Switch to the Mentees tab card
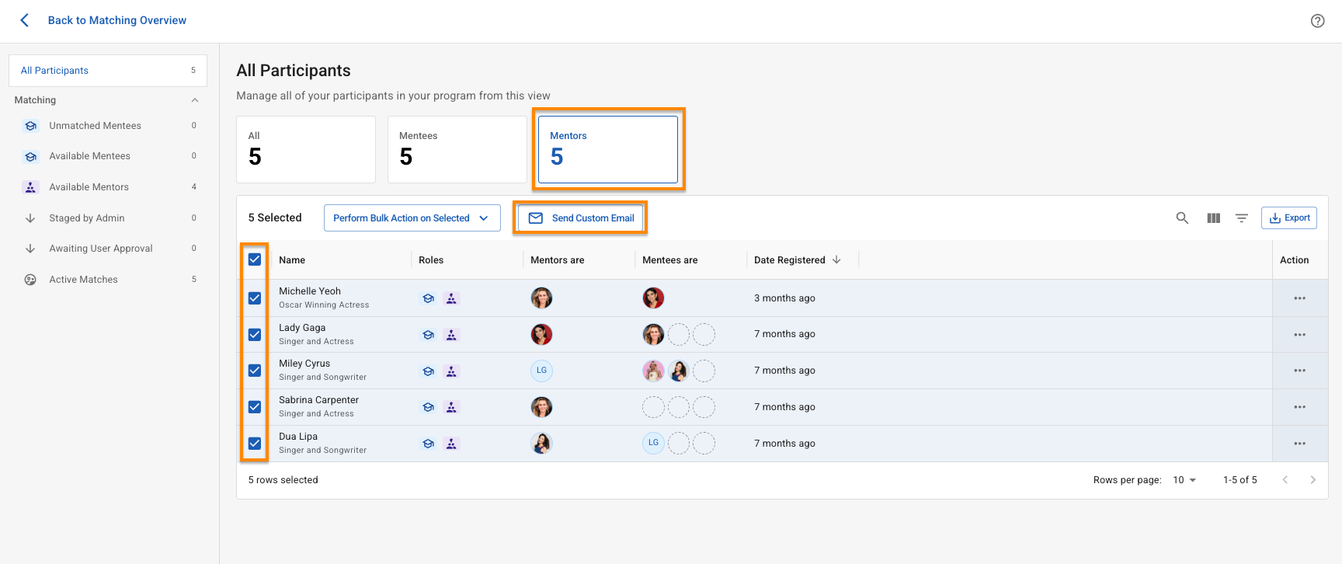This screenshot has width=1342, height=564. [457, 149]
